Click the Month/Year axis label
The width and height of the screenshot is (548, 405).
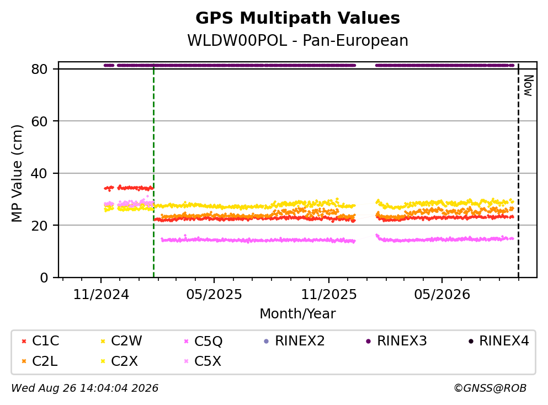coord(297,314)
